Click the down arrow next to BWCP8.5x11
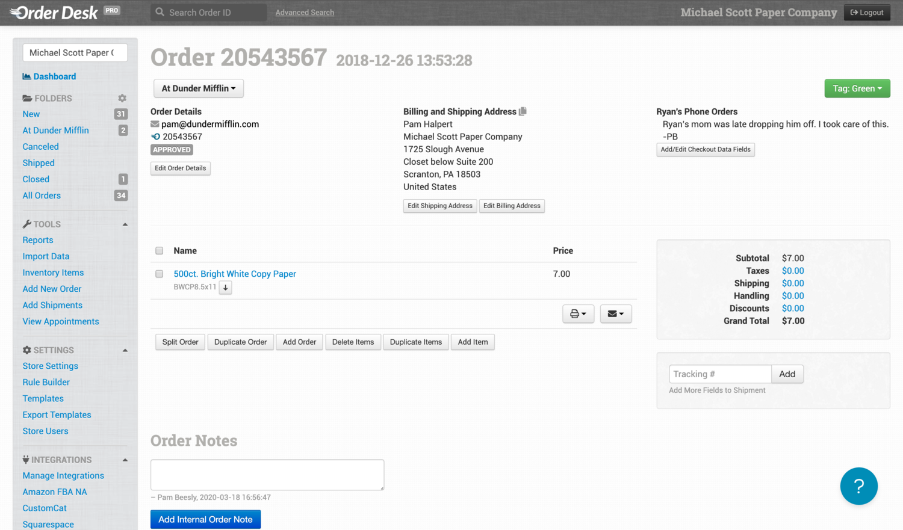 [226, 288]
